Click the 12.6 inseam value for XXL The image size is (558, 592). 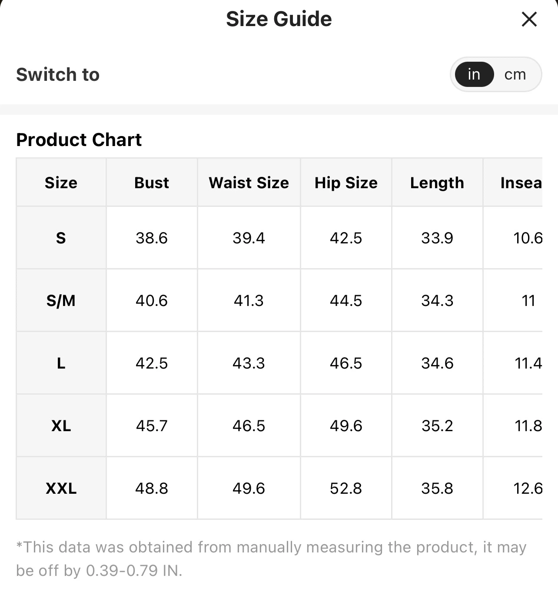click(528, 488)
